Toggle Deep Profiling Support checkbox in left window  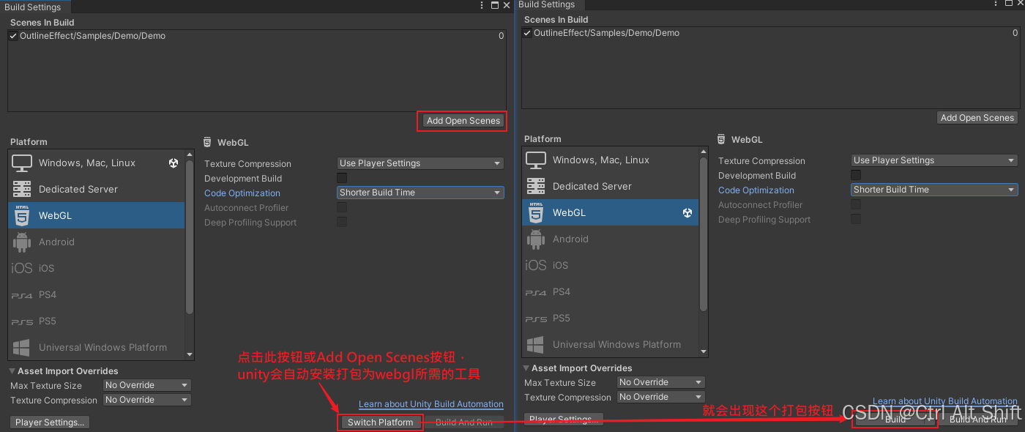(x=342, y=222)
